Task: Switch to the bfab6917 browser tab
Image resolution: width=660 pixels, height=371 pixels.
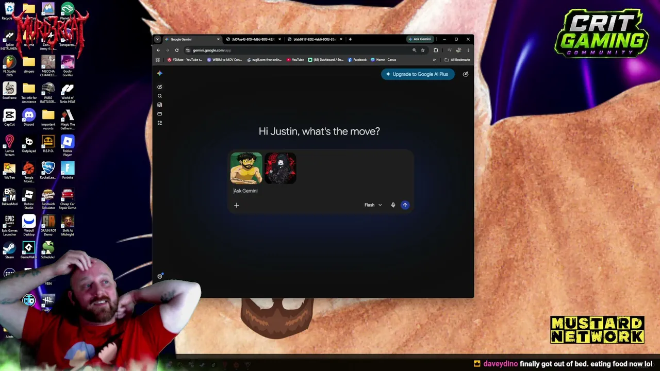Action: (x=315, y=39)
